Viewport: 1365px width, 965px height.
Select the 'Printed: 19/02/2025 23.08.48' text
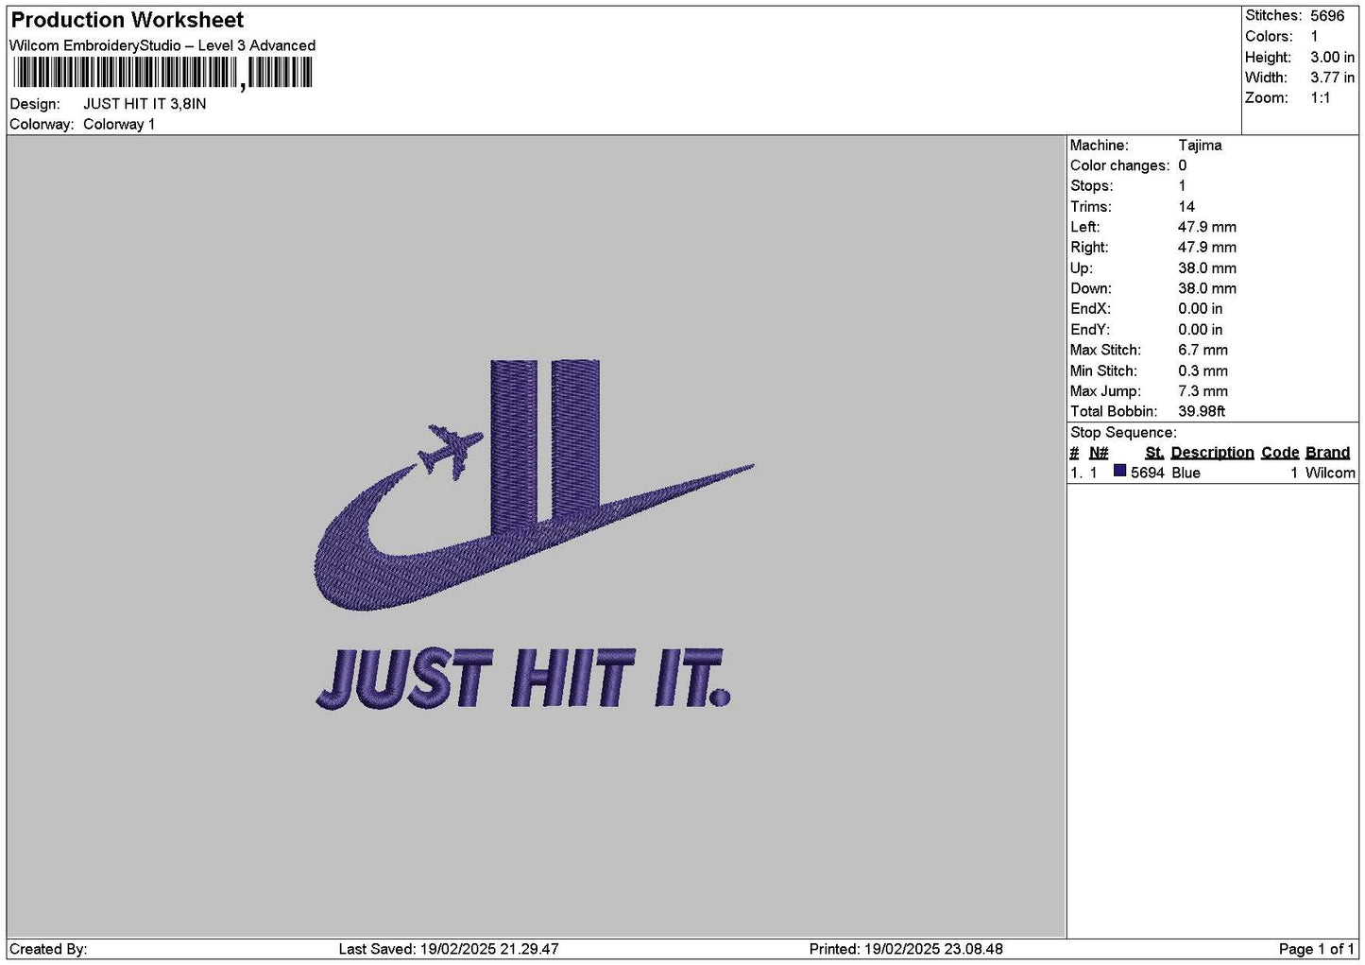906,949
